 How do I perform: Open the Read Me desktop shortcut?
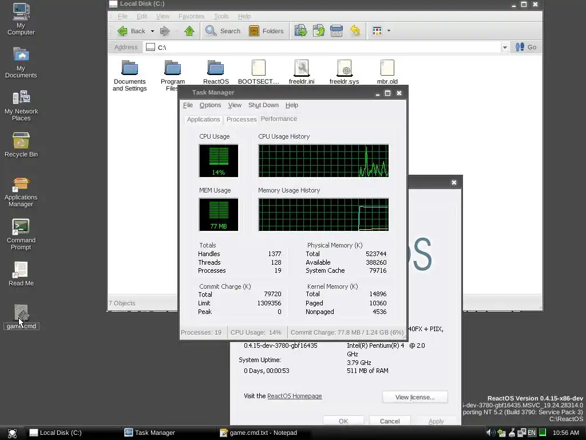(21, 274)
